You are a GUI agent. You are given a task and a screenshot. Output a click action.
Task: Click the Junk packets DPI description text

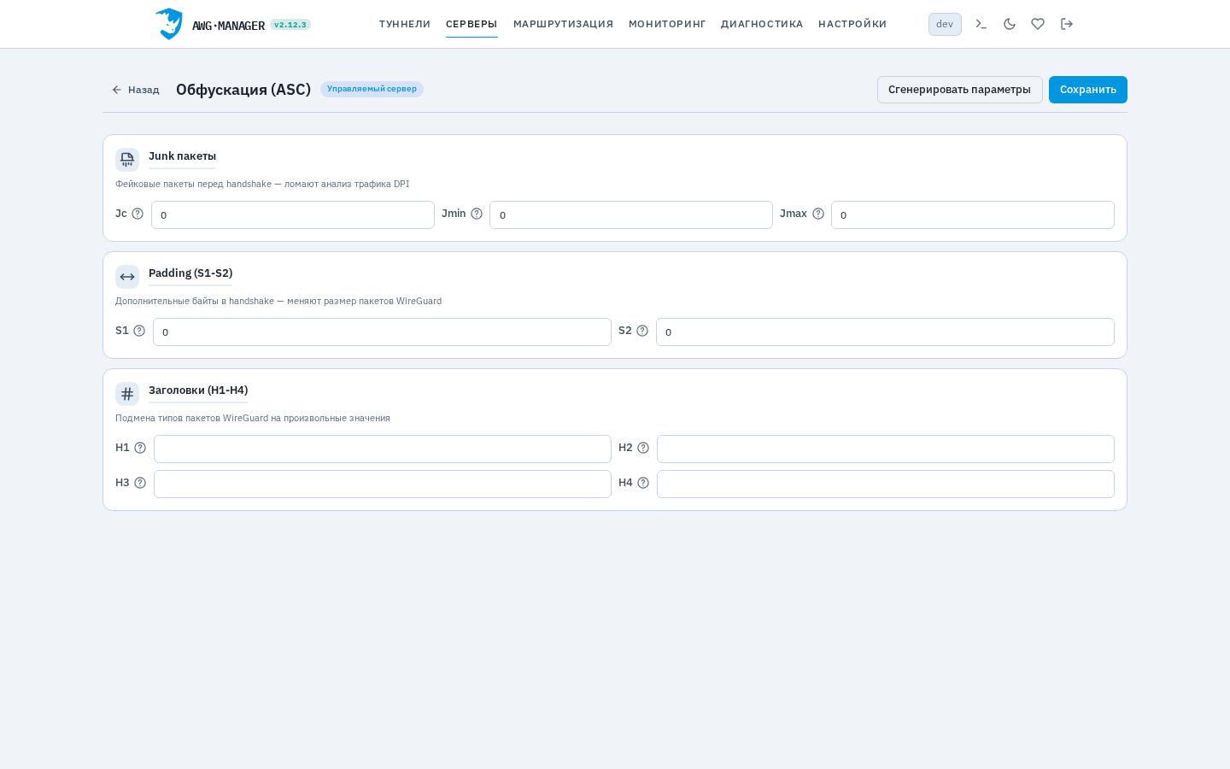[262, 184]
